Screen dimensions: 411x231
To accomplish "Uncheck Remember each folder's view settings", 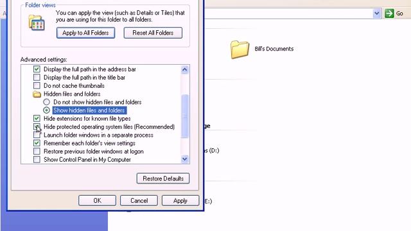I will (37, 143).
